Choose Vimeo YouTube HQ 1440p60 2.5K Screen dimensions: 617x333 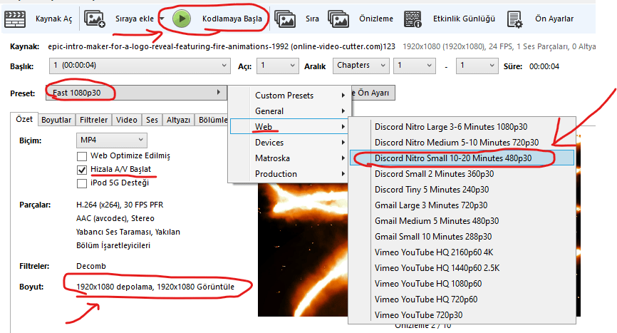(462, 268)
